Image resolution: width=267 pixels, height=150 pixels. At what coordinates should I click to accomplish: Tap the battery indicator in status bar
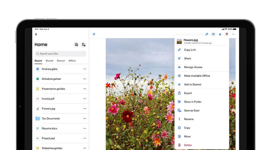(235, 29)
